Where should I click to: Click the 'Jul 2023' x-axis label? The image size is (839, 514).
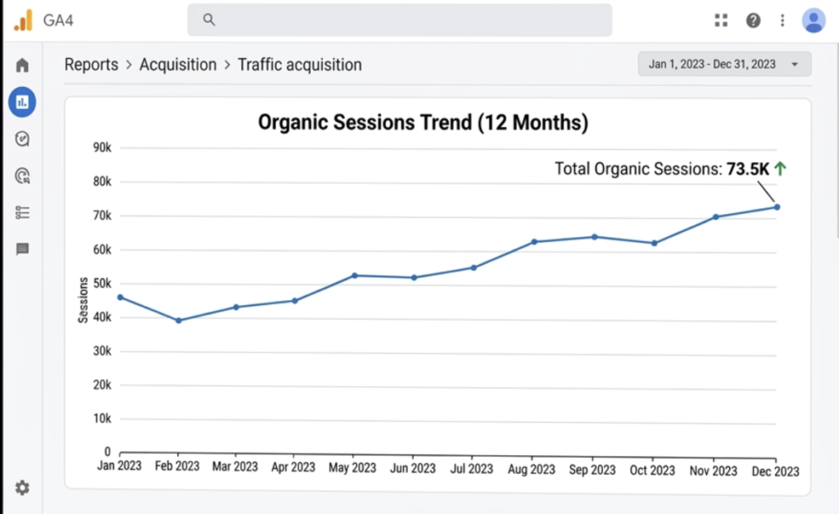click(x=471, y=469)
